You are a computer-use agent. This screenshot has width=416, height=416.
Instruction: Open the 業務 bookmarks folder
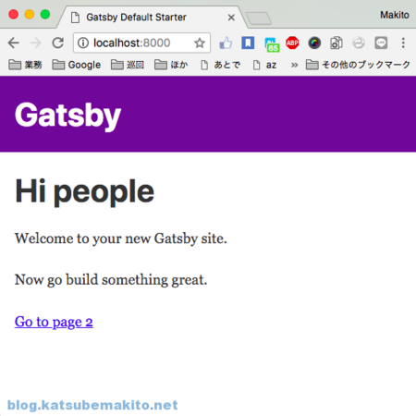[x=25, y=65]
